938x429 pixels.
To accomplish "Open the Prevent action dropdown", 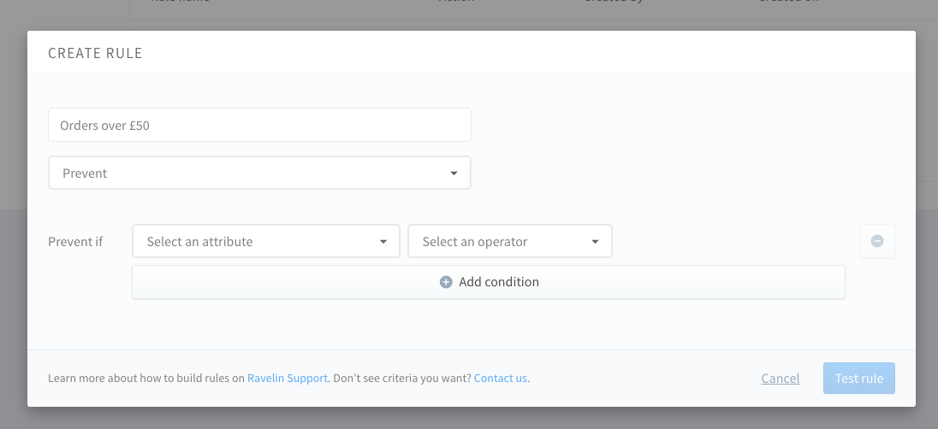I will pos(258,173).
